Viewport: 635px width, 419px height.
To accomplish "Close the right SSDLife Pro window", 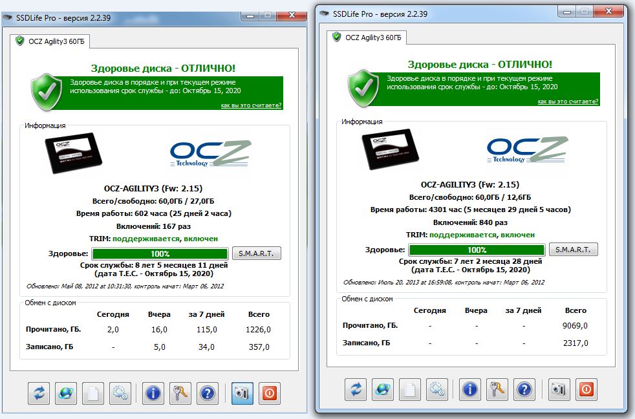I will 608,12.
